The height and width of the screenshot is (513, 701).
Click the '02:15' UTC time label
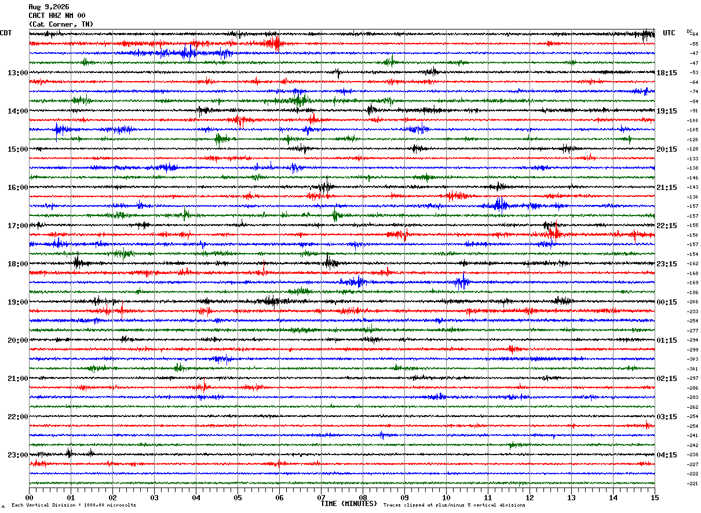[x=667, y=379]
